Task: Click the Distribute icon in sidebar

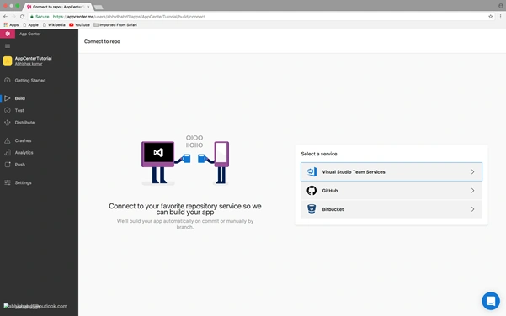Action: (x=8, y=123)
